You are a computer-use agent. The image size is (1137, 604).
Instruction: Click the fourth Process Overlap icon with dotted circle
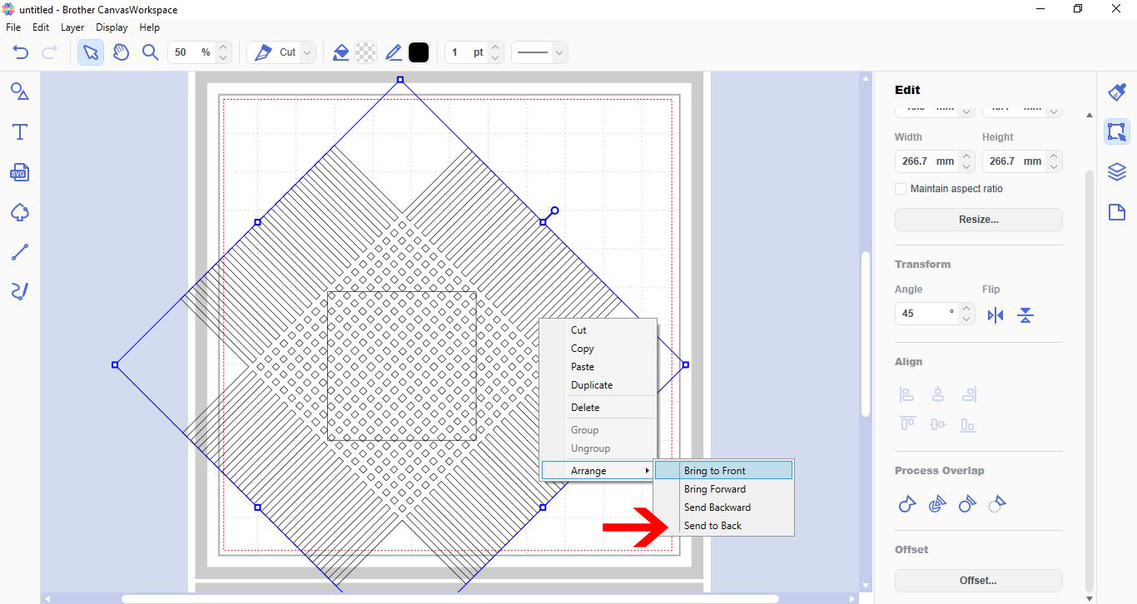[x=997, y=503]
